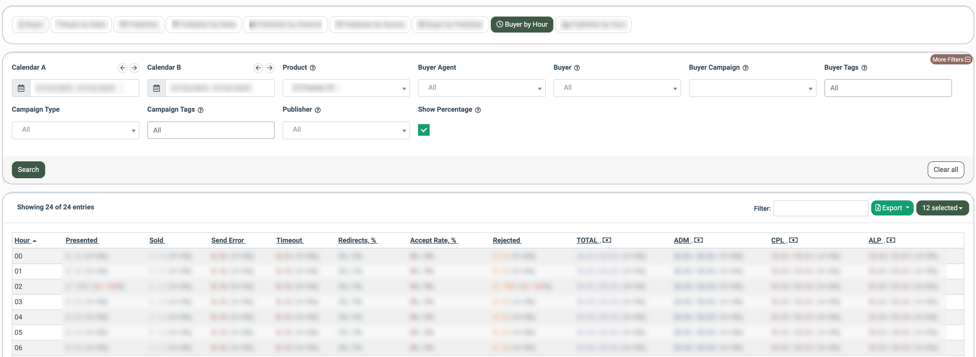The width and height of the screenshot is (976, 357).
Task: Open the Buyer Campaign dropdown
Action: pos(752,88)
